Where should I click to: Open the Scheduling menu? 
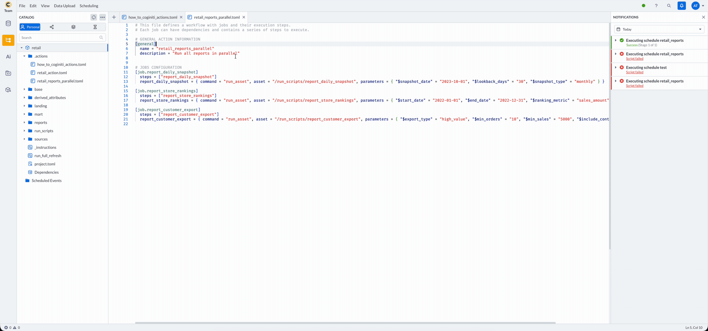(x=89, y=6)
